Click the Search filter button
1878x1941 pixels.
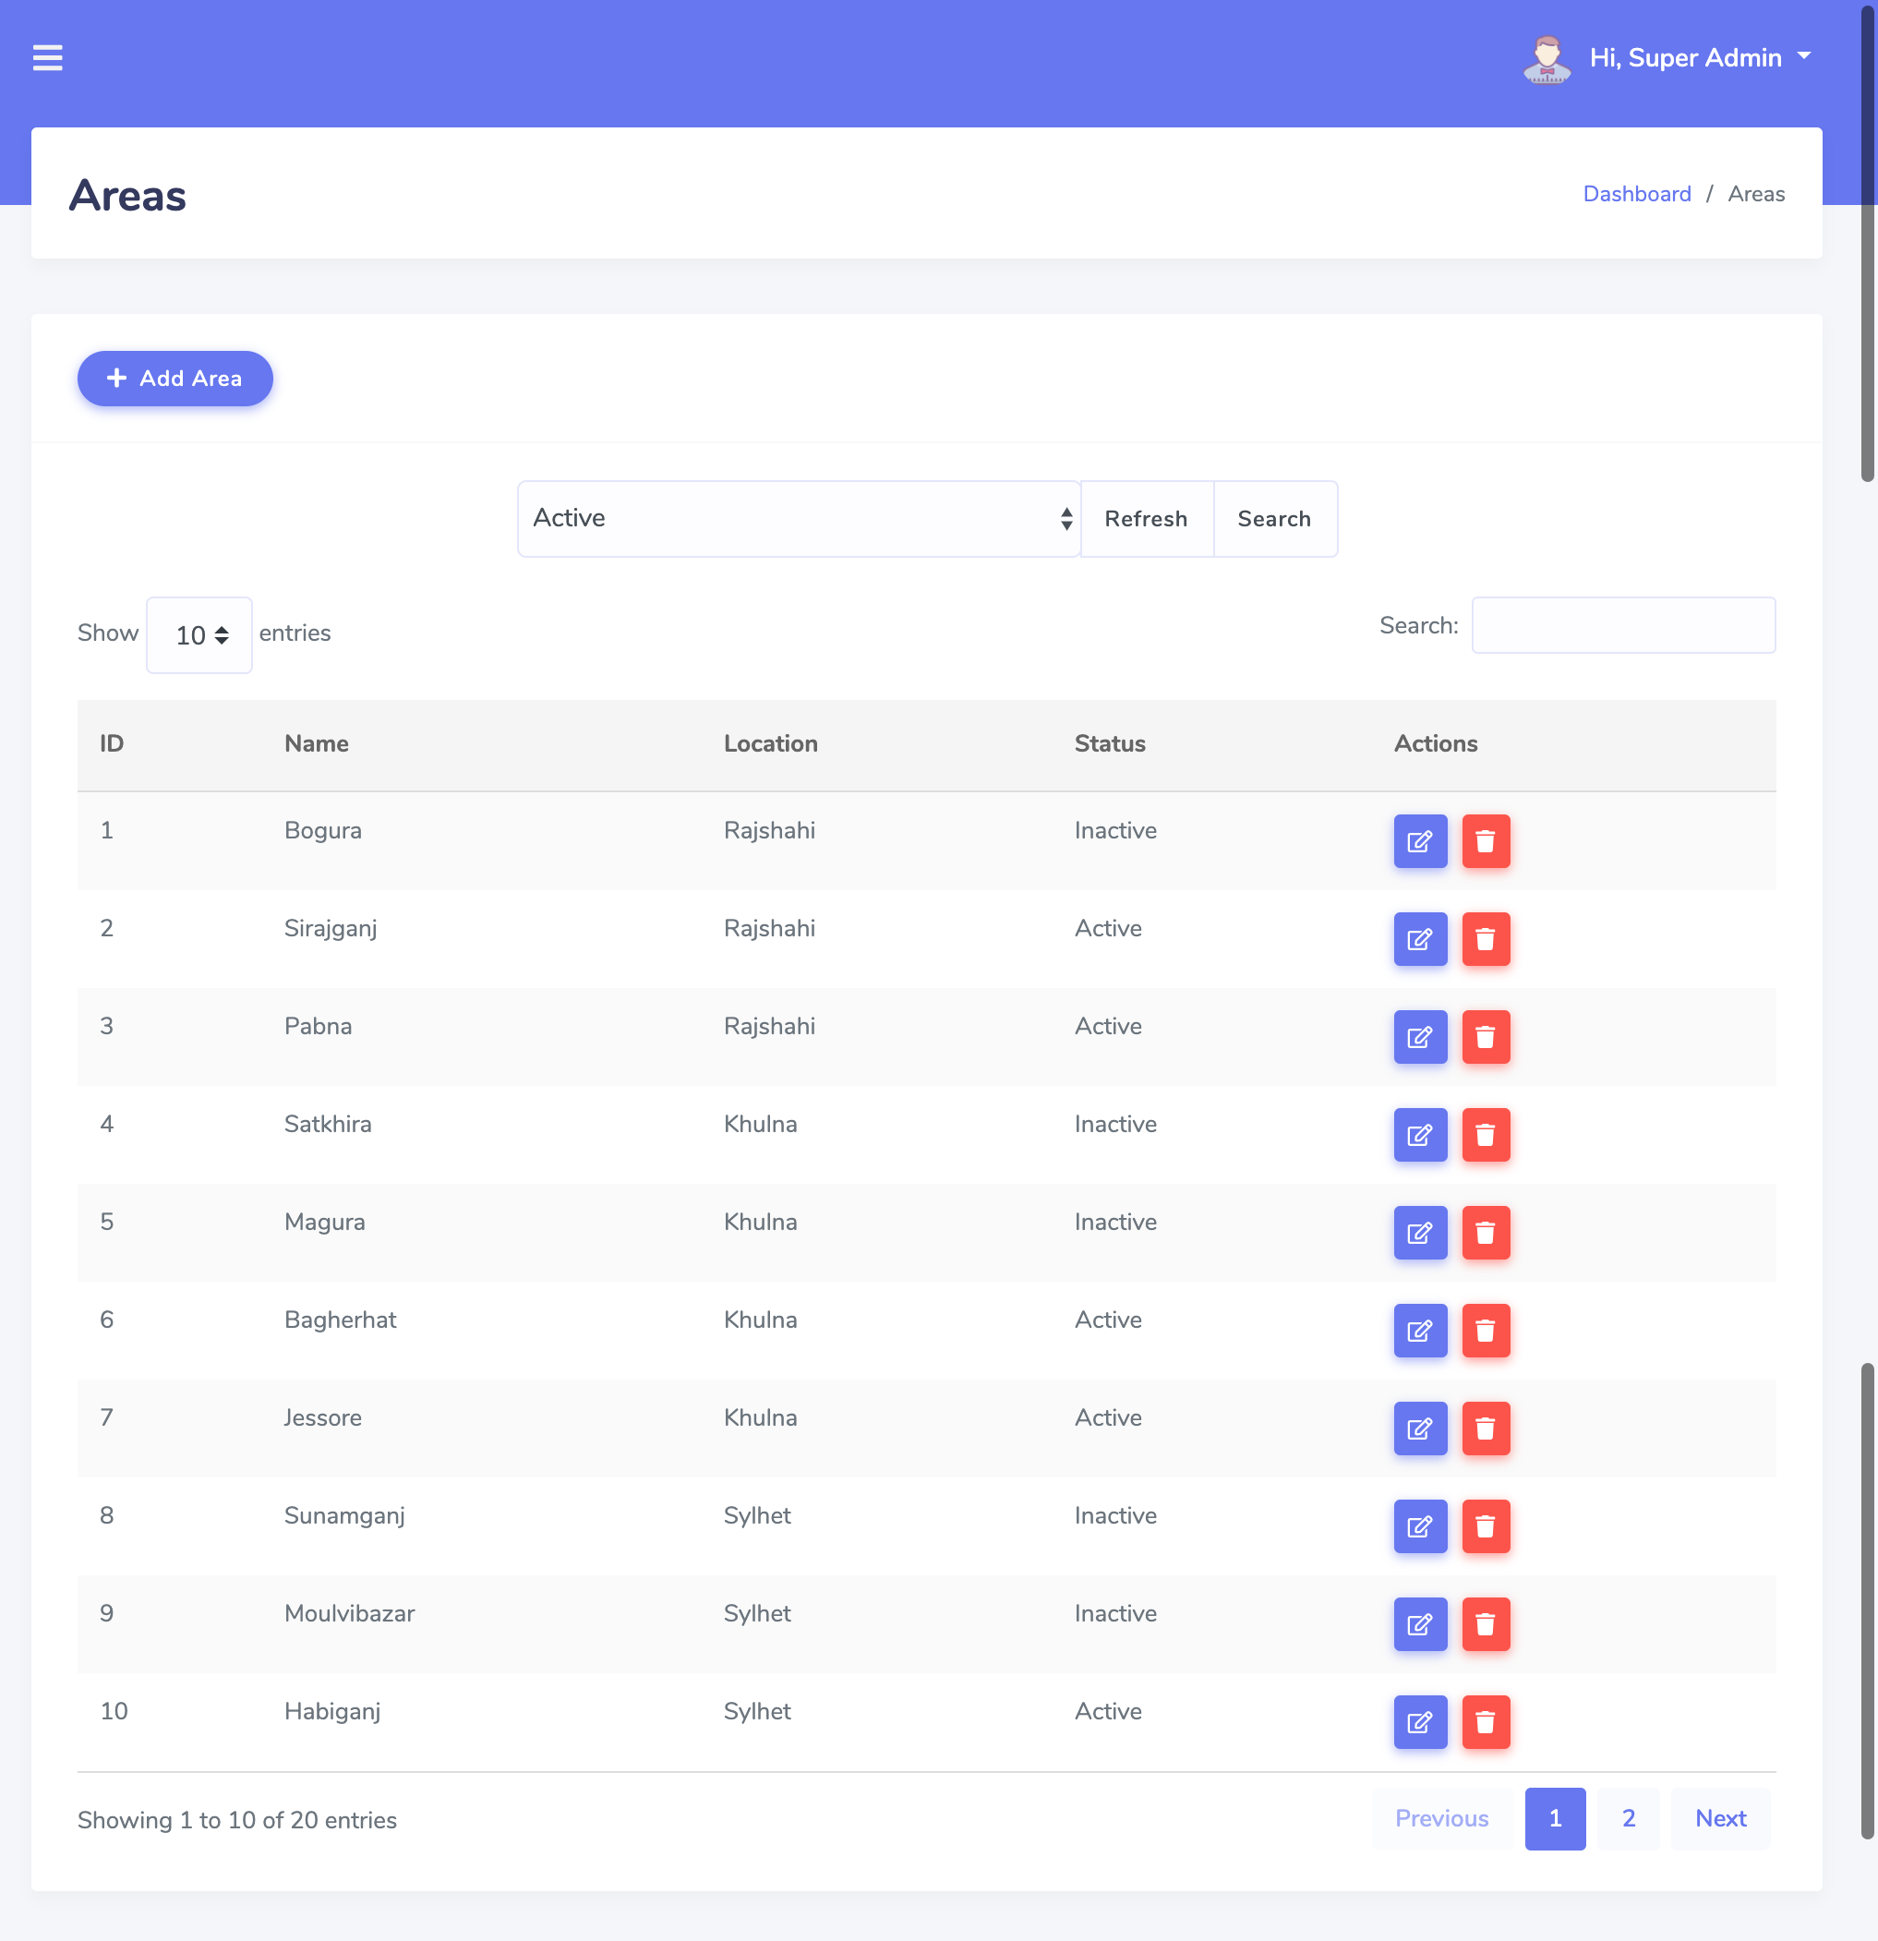(1275, 519)
